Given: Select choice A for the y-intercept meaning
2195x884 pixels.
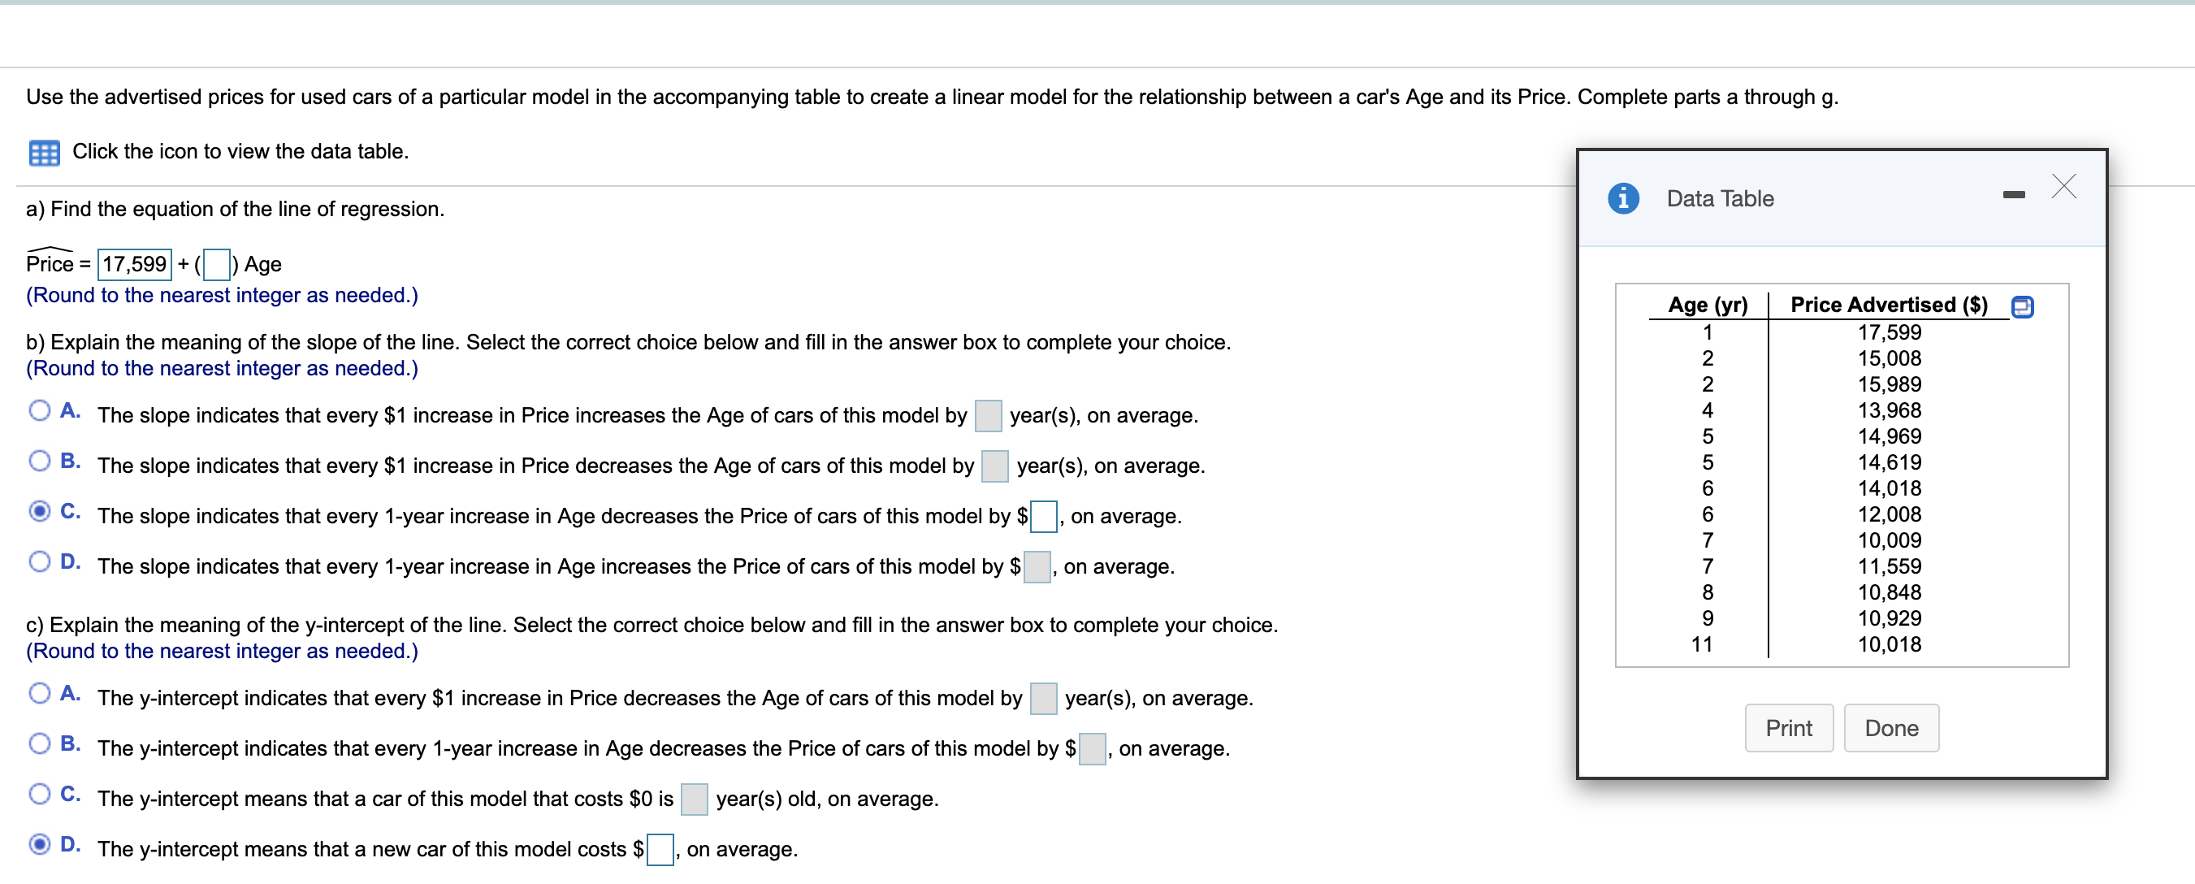Looking at the screenshot, I should 39,692.
